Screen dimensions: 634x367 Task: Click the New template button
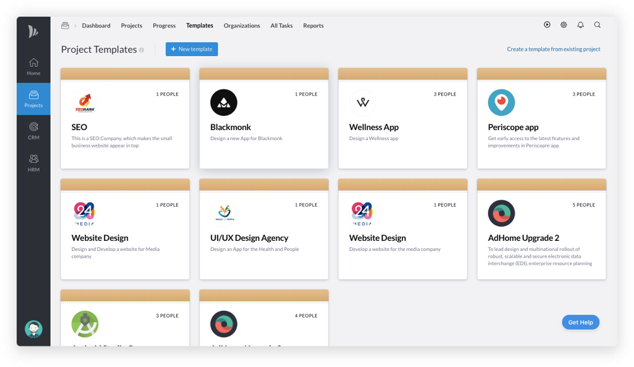[x=192, y=49]
